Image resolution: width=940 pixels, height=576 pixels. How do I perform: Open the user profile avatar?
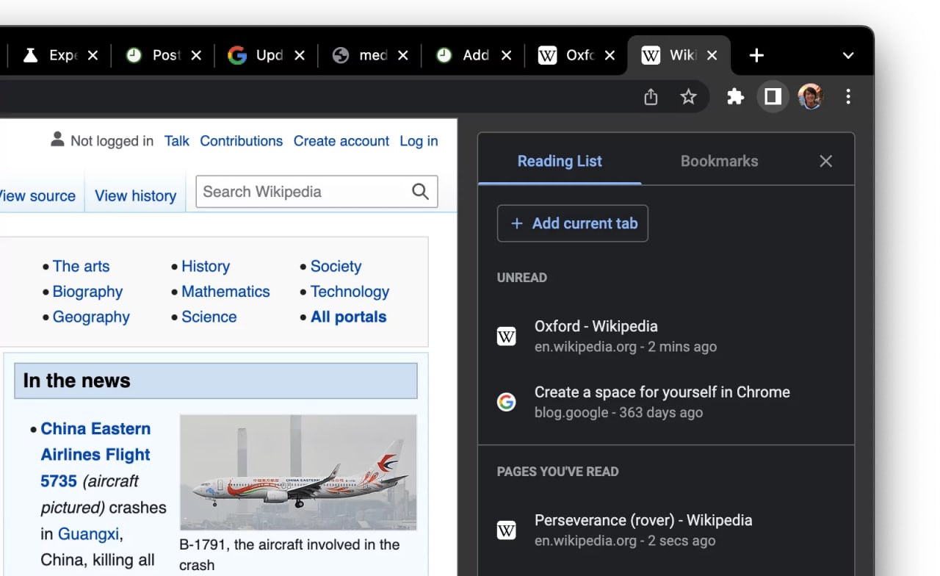coord(811,97)
